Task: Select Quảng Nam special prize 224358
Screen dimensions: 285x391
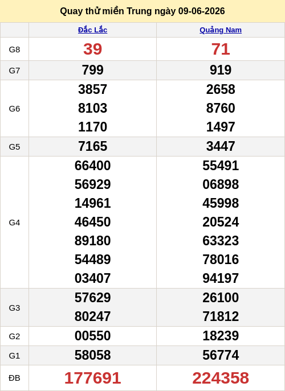Action: coord(221,378)
